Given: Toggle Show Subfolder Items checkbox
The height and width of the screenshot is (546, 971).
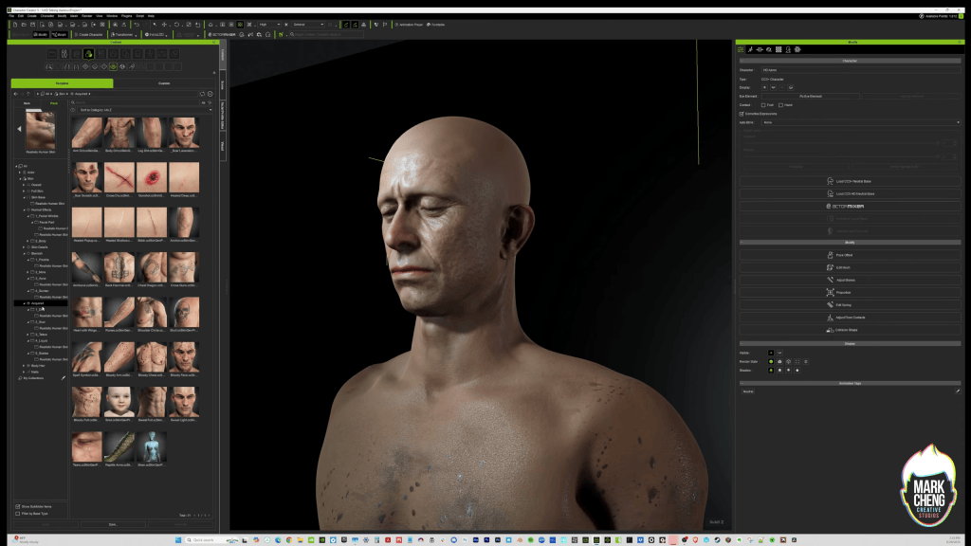Looking at the screenshot, I should point(18,506).
